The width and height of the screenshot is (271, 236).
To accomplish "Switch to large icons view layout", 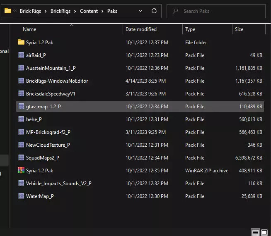I will pyautogui.click(x=264, y=232).
